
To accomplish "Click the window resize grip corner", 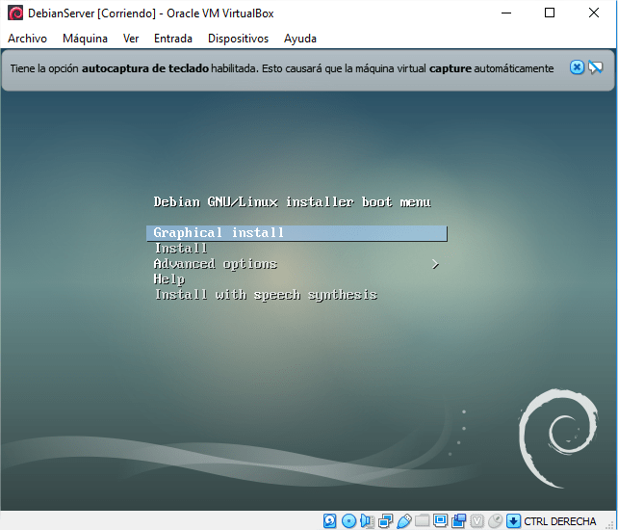I will 610,523.
